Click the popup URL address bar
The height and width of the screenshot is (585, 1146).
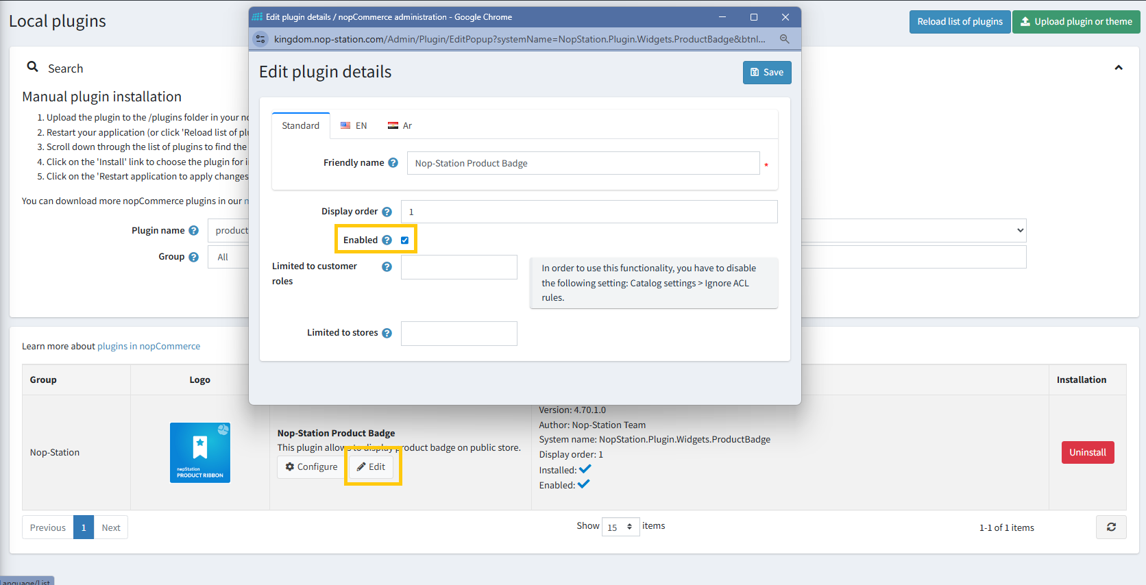pos(520,39)
